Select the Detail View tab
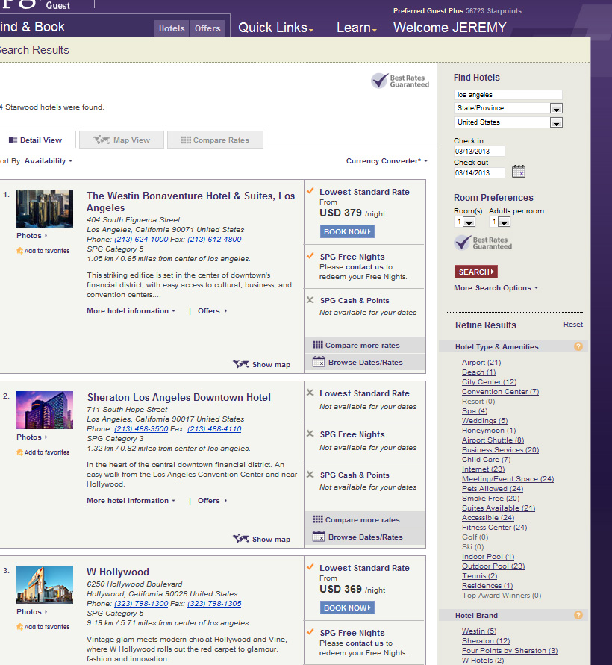This screenshot has width=612, height=665. pos(37,140)
